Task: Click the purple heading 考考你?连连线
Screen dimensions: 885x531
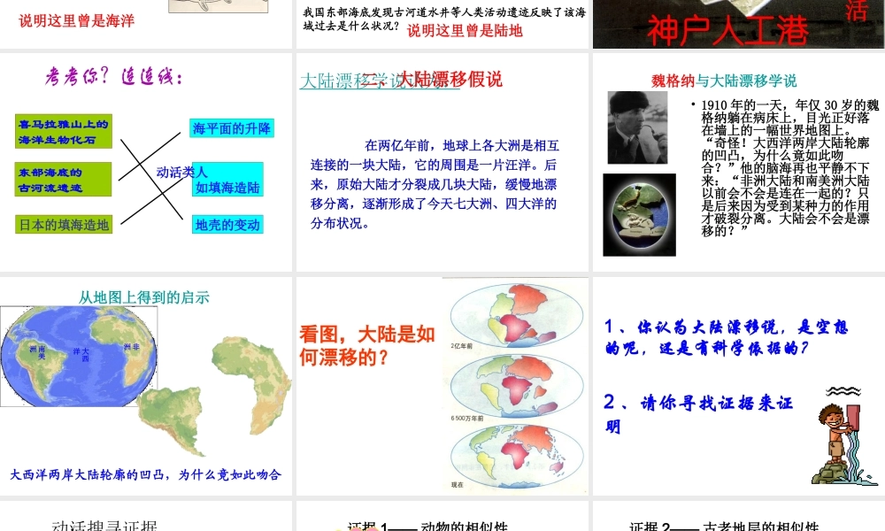Action: (x=114, y=76)
